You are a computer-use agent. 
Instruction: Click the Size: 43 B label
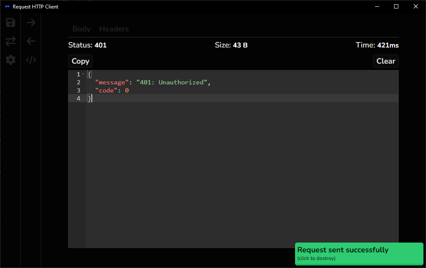pyautogui.click(x=231, y=45)
